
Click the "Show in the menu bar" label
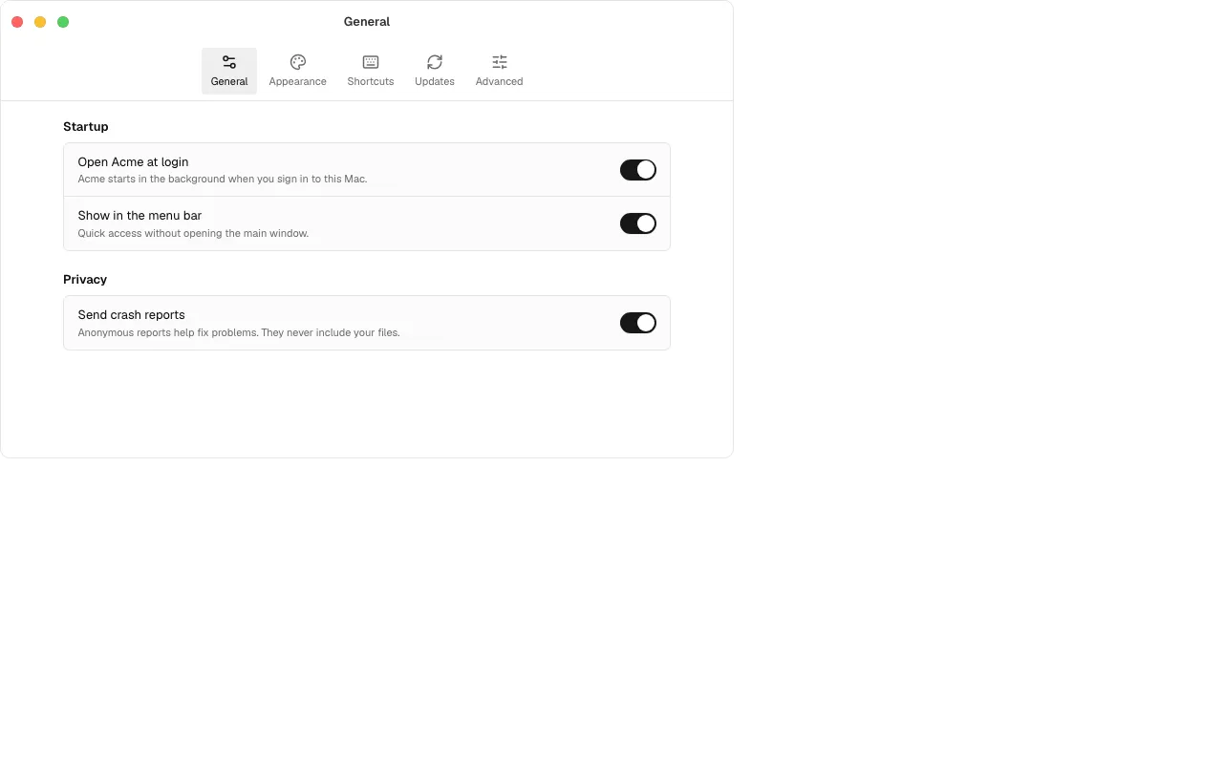pyautogui.click(x=139, y=216)
